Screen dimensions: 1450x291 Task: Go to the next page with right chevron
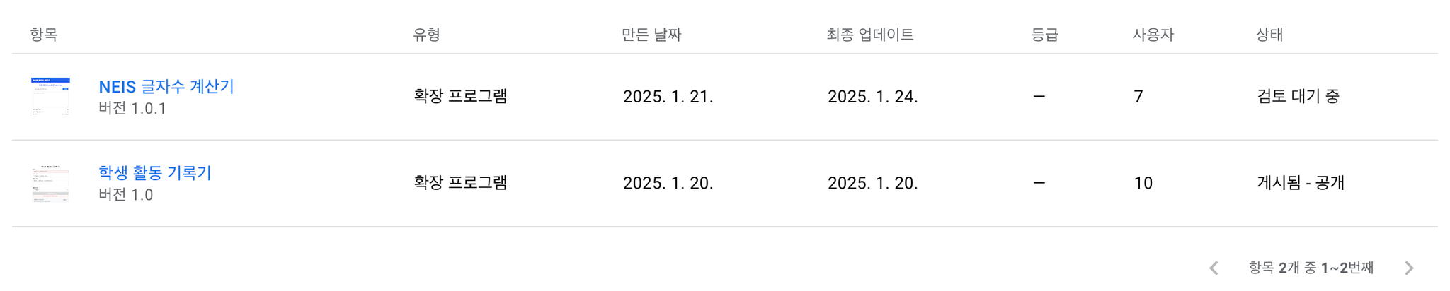[1409, 268]
